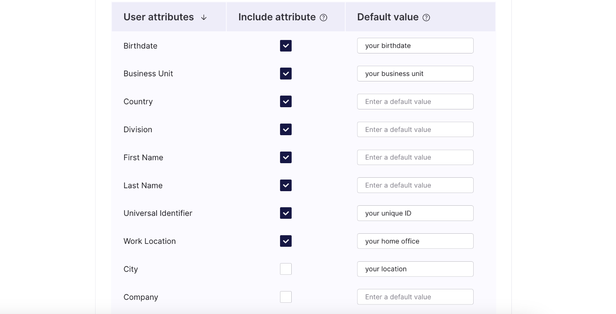Select the Company attribute label
616x314 pixels.
click(141, 297)
